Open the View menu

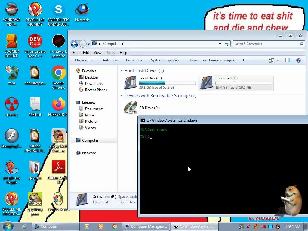pyautogui.click(x=97, y=53)
